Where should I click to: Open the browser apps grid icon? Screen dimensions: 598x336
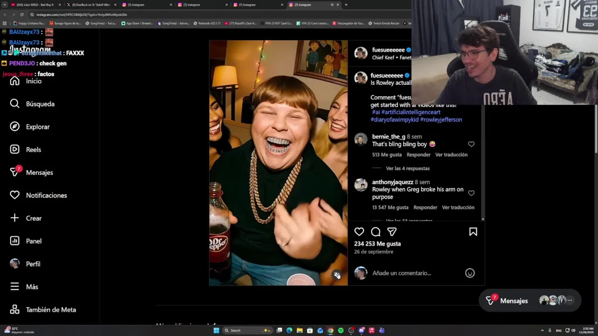coord(5,23)
